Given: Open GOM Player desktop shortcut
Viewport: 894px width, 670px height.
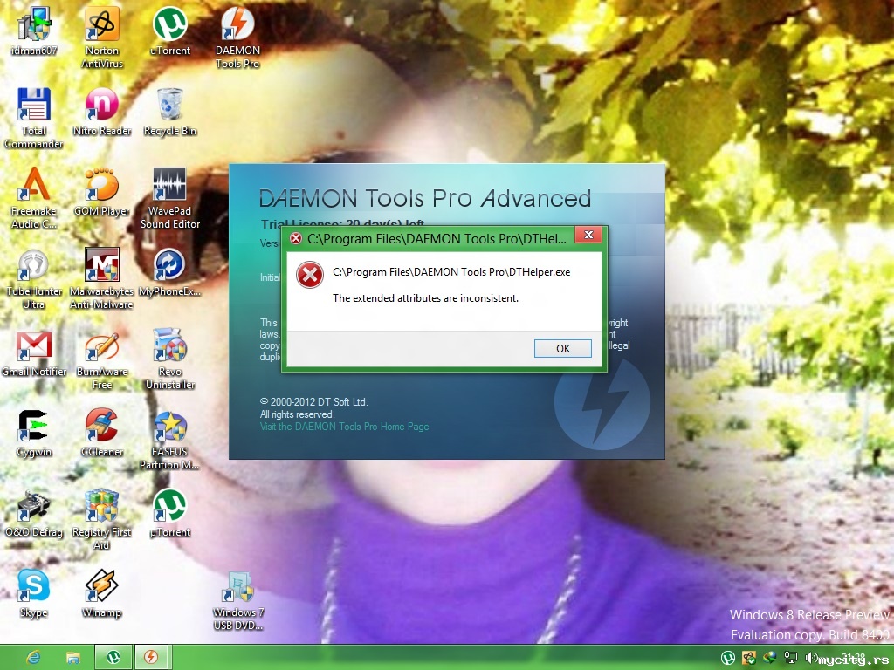Looking at the screenshot, I should coord(102,192).
